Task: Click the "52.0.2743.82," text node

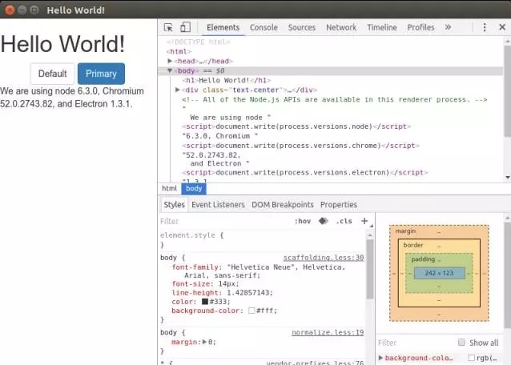Action: [x=211, y=155]
